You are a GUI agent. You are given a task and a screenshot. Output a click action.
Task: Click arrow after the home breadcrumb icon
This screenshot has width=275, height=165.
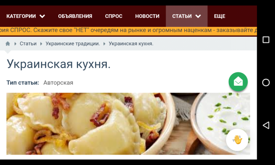pos(15,44)
